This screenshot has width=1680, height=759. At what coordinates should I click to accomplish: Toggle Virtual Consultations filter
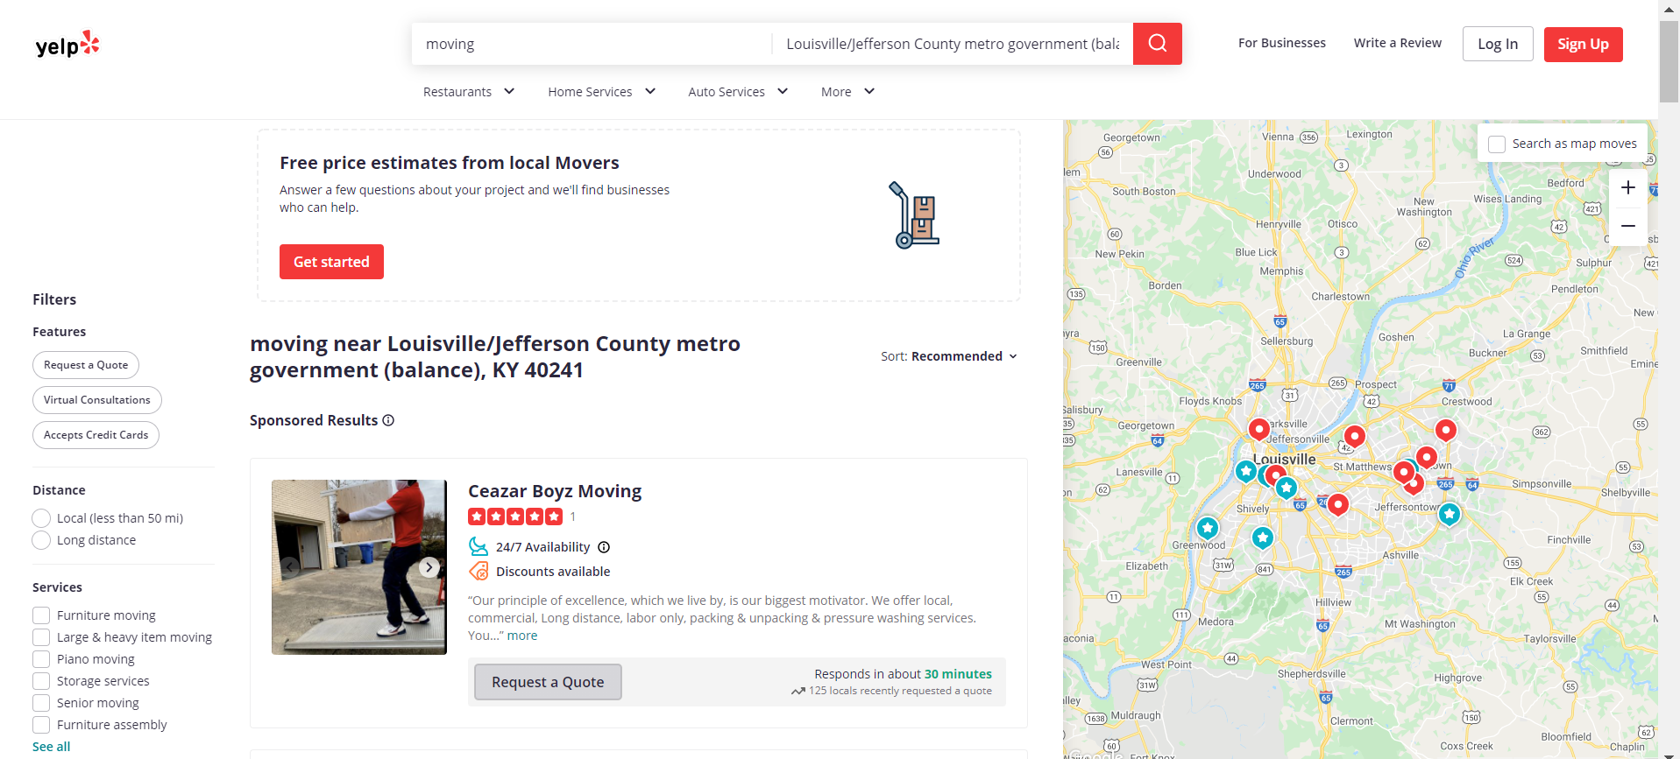click(x=97, y=400)
